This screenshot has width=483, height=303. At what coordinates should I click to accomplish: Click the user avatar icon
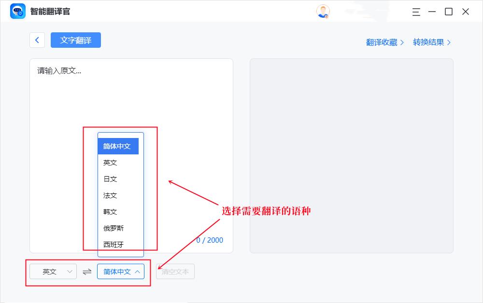pos(323,11)
